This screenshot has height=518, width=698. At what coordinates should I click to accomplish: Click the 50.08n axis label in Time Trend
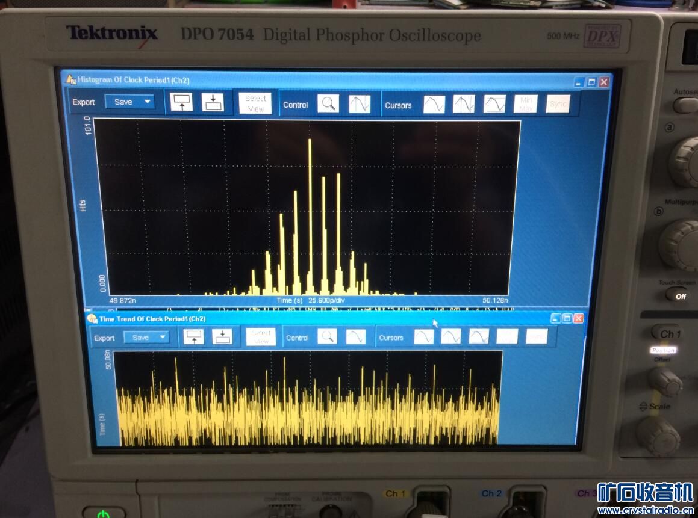point(108,360)
